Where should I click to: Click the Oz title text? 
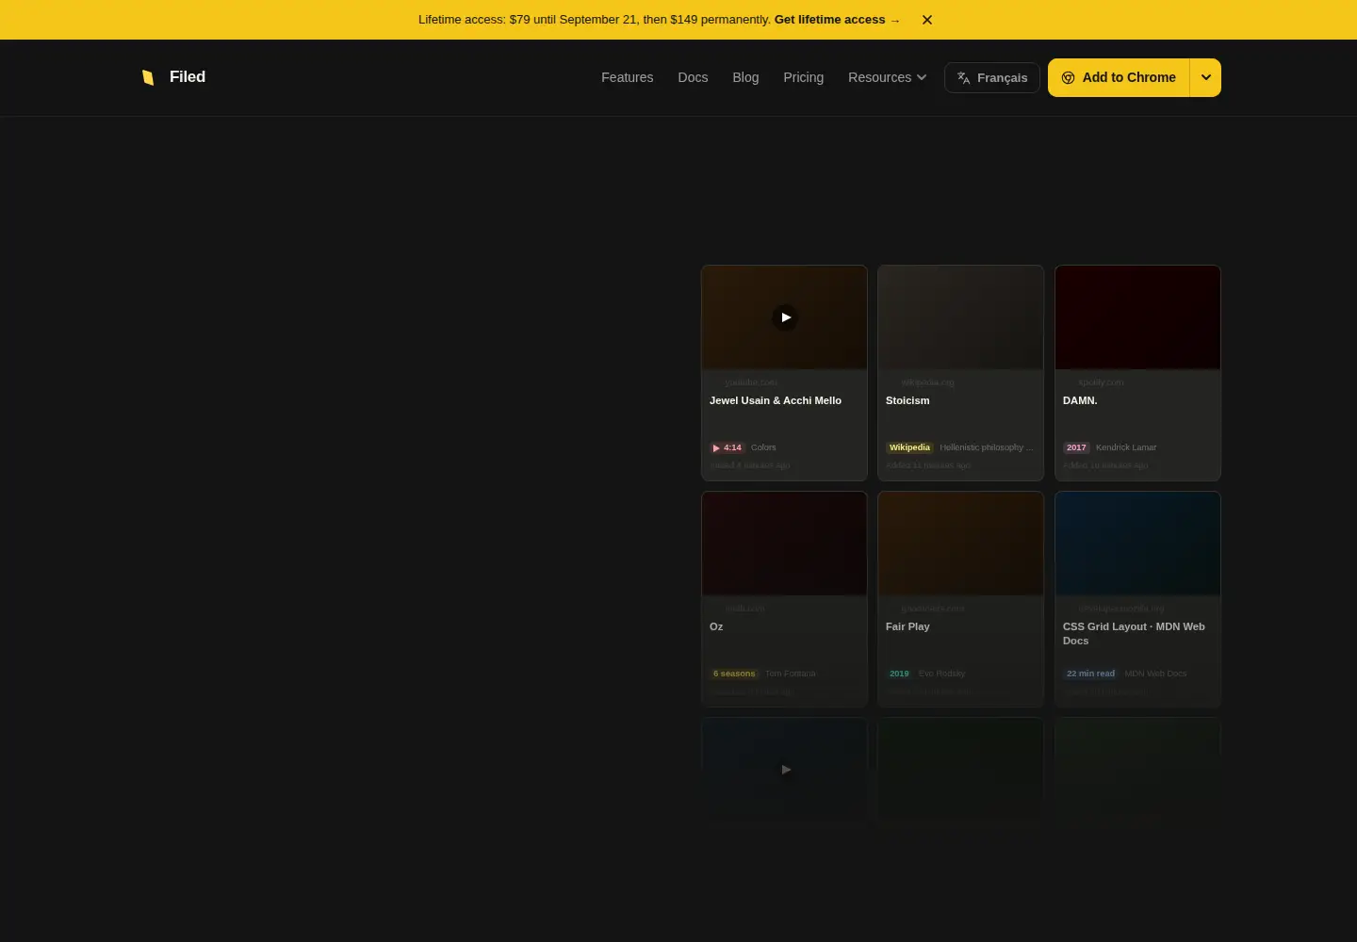(x=716, y=626)
